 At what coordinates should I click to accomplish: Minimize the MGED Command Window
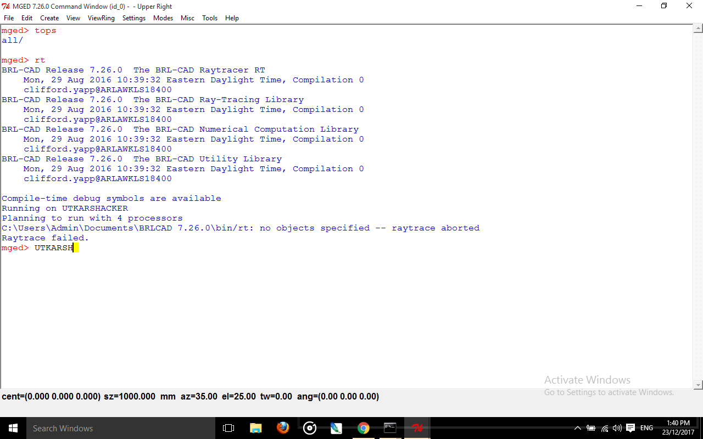[639, 6]
